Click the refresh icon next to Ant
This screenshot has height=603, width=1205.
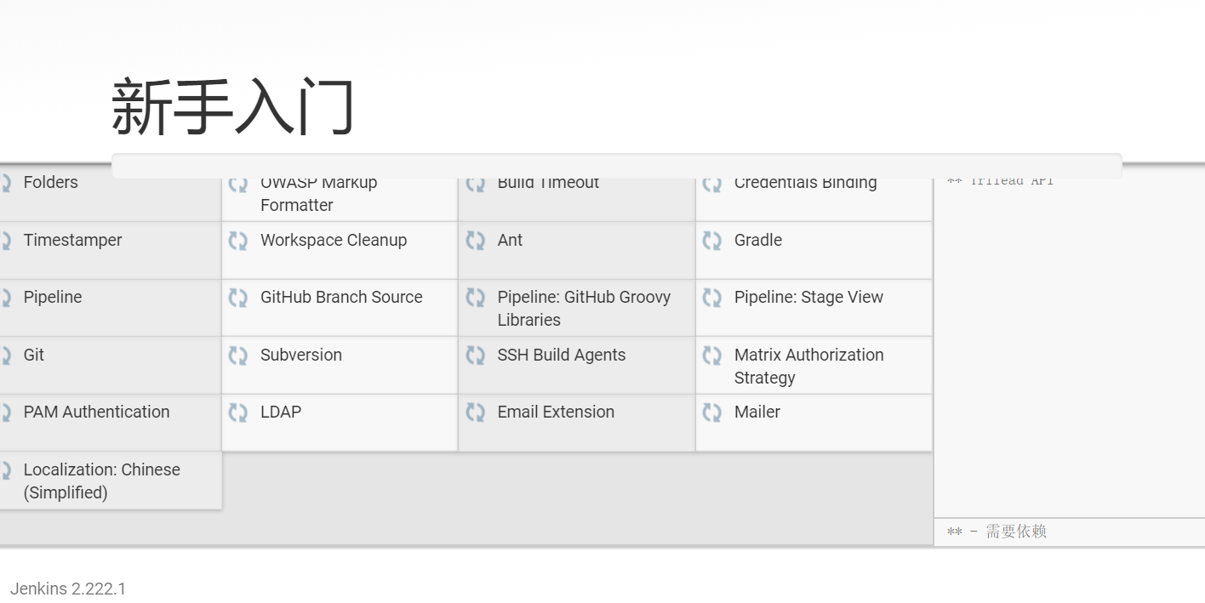pyautogui.click(x=475, y=241)
